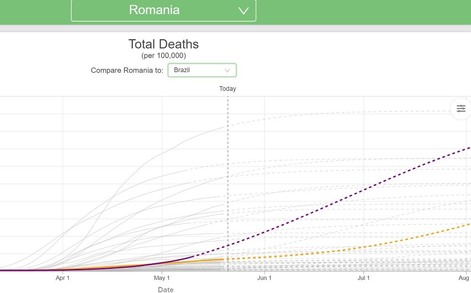Click the Today marker label
The width and height of the screenshot is (471, 293).
point(227,89)
